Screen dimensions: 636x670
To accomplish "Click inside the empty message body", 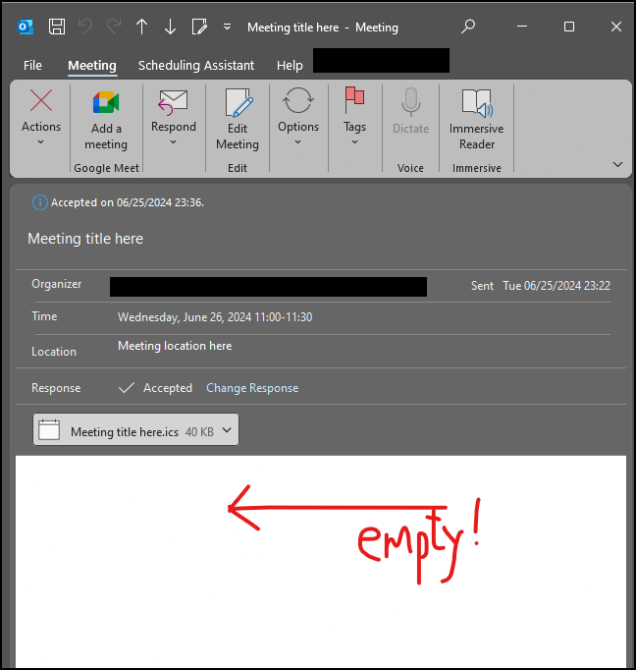I will (321, 562).
